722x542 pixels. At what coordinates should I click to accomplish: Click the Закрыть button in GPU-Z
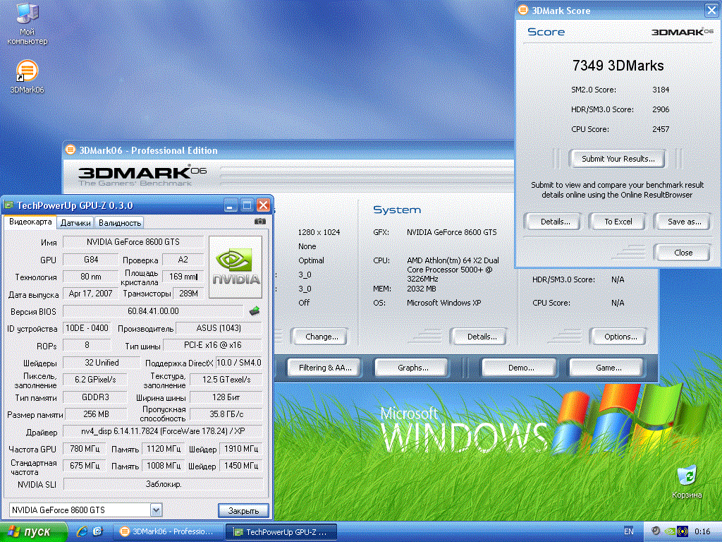(x=243, y=511)
